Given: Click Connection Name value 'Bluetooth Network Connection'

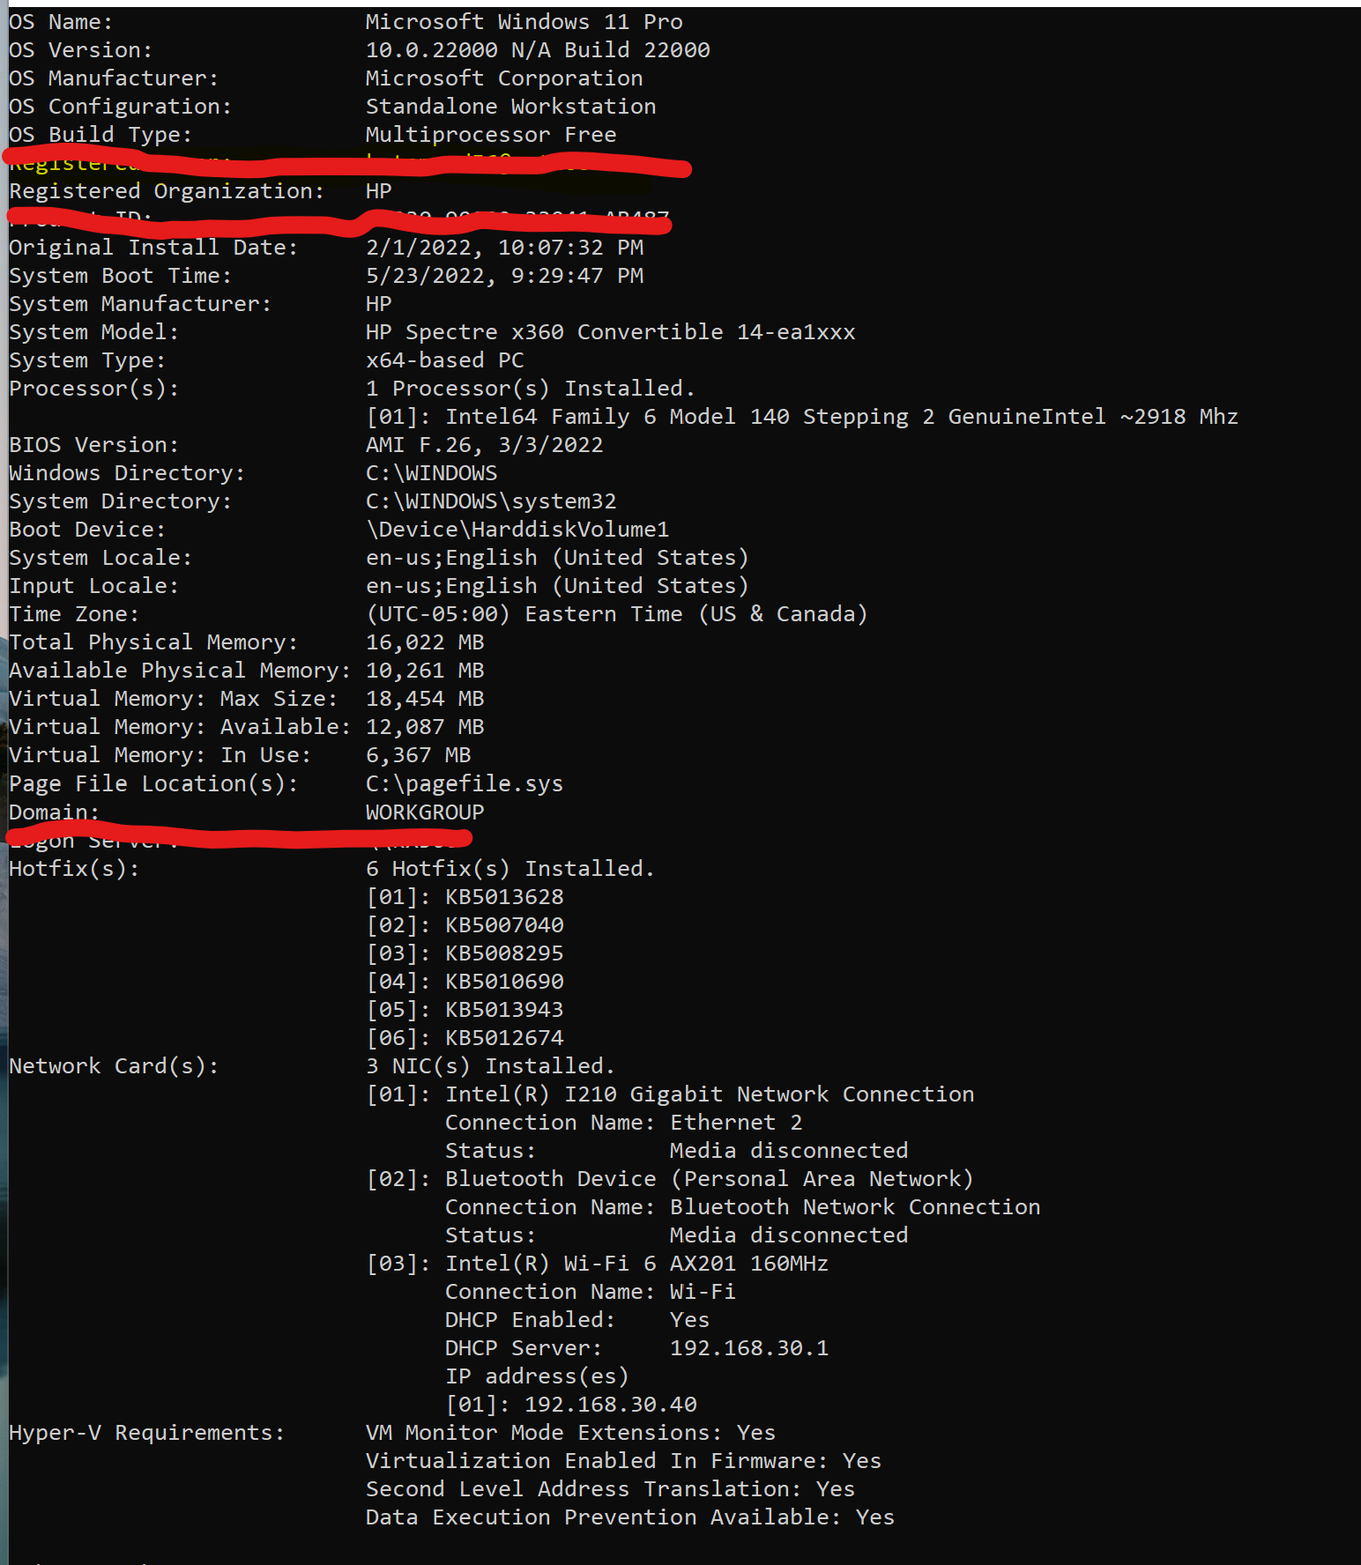Looking at the screenshot, I should coord(855,1206).
